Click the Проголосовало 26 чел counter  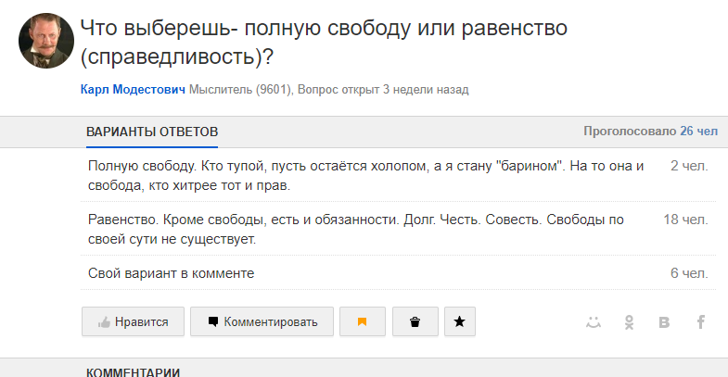tap(650, 132)
